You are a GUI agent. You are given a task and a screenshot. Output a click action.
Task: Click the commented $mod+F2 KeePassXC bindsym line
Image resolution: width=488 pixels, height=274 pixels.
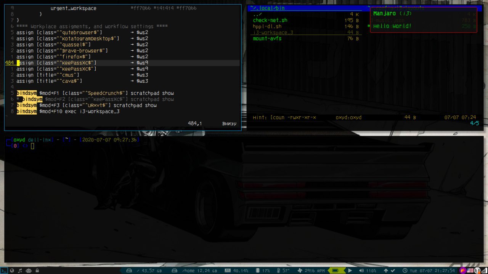pos(95,99)
